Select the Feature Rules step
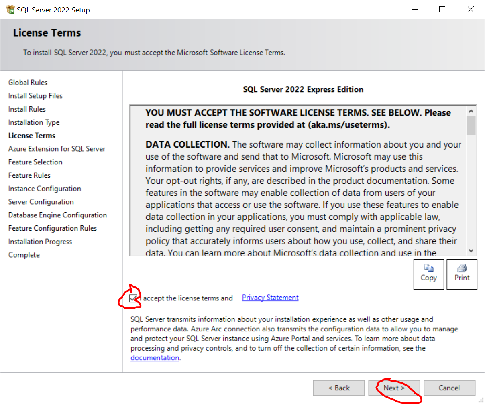The width and height of the screenshot is (485, 404). [29, 175]
